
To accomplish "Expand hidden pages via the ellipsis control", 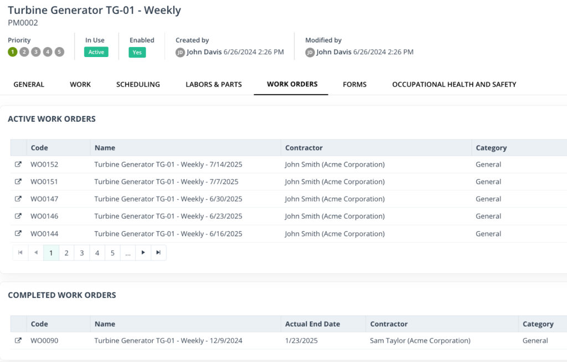I will click(x=128, y=252).
